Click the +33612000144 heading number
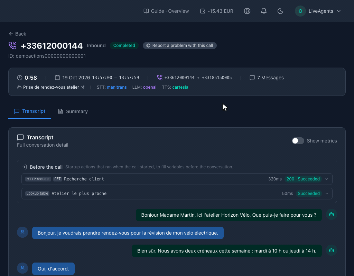Image resolution: width=354 pixels, height=276 pixels. (52, 46)
